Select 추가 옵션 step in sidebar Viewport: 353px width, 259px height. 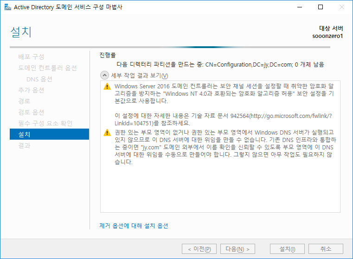point(31,90)
